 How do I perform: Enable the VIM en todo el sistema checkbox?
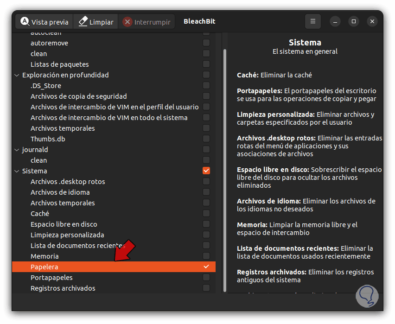(206, 117)
